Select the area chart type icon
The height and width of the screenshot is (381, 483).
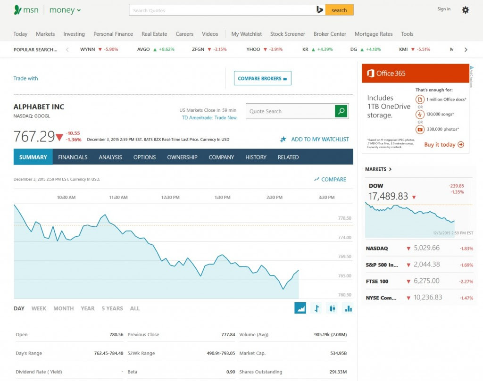(300, 308)
